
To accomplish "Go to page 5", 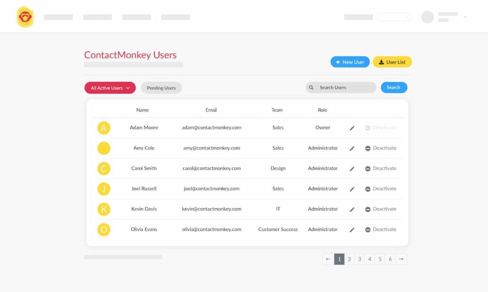I will [x=380, y=259].
